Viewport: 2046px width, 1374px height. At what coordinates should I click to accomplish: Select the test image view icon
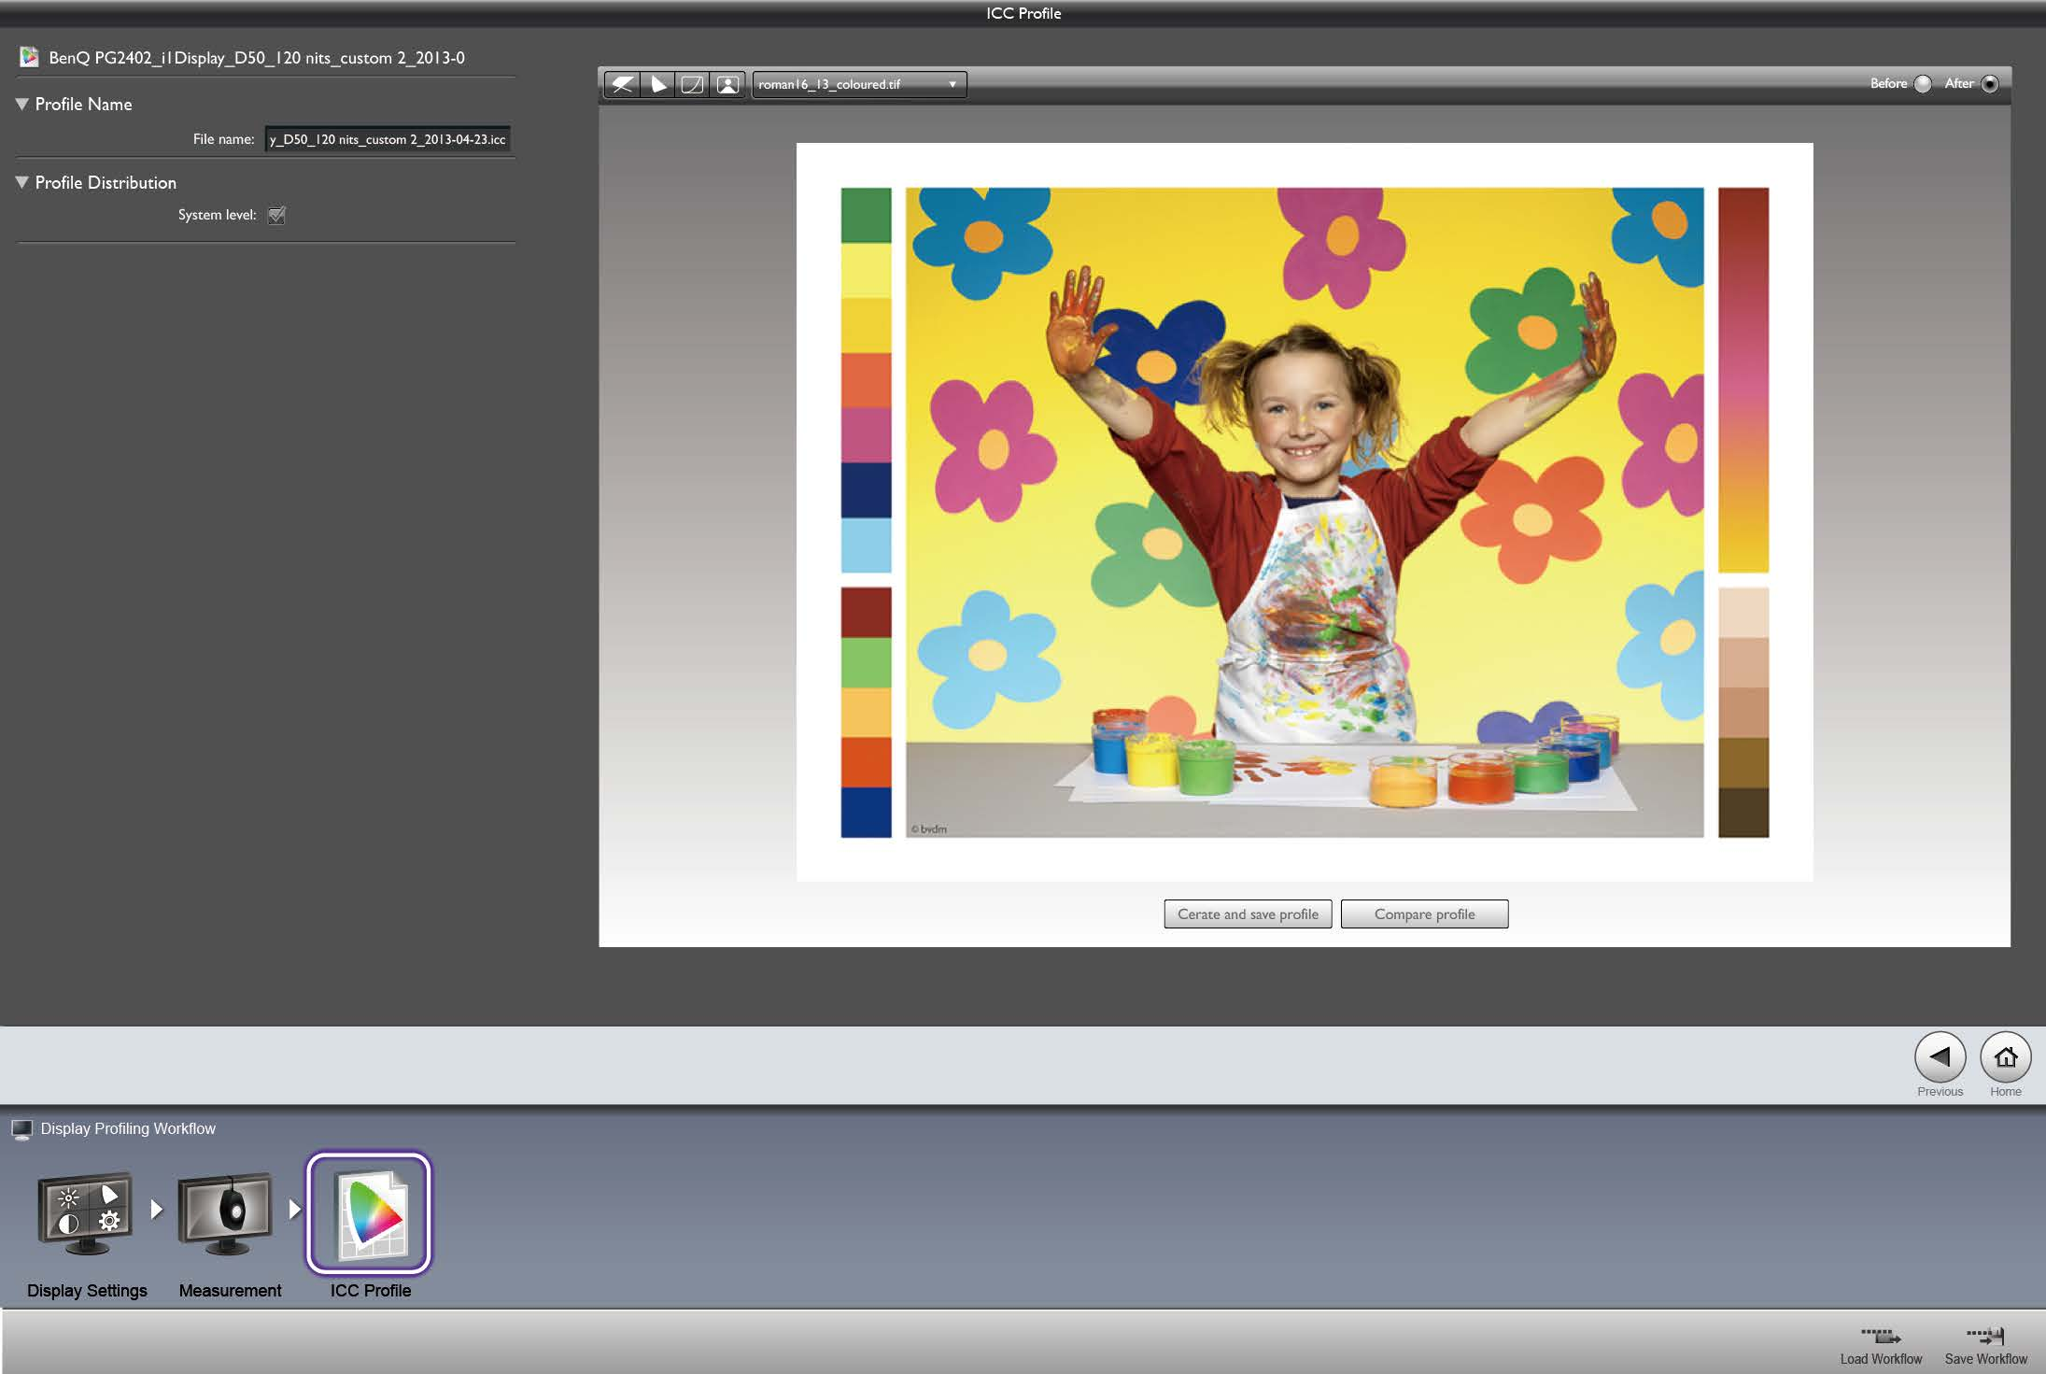(x=727, y=84)
